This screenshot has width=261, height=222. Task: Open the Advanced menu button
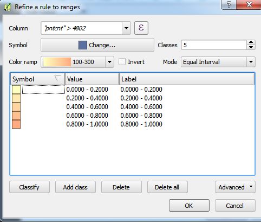tap(235, 187)
